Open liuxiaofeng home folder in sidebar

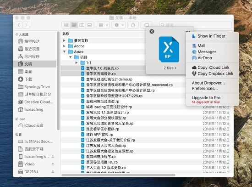tap(35, 109)
